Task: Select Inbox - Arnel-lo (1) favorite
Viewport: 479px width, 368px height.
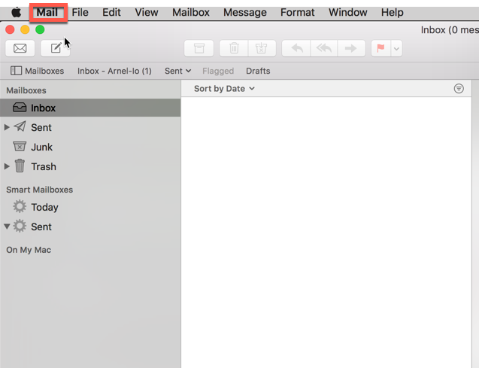Action: (x=114, y=71)
